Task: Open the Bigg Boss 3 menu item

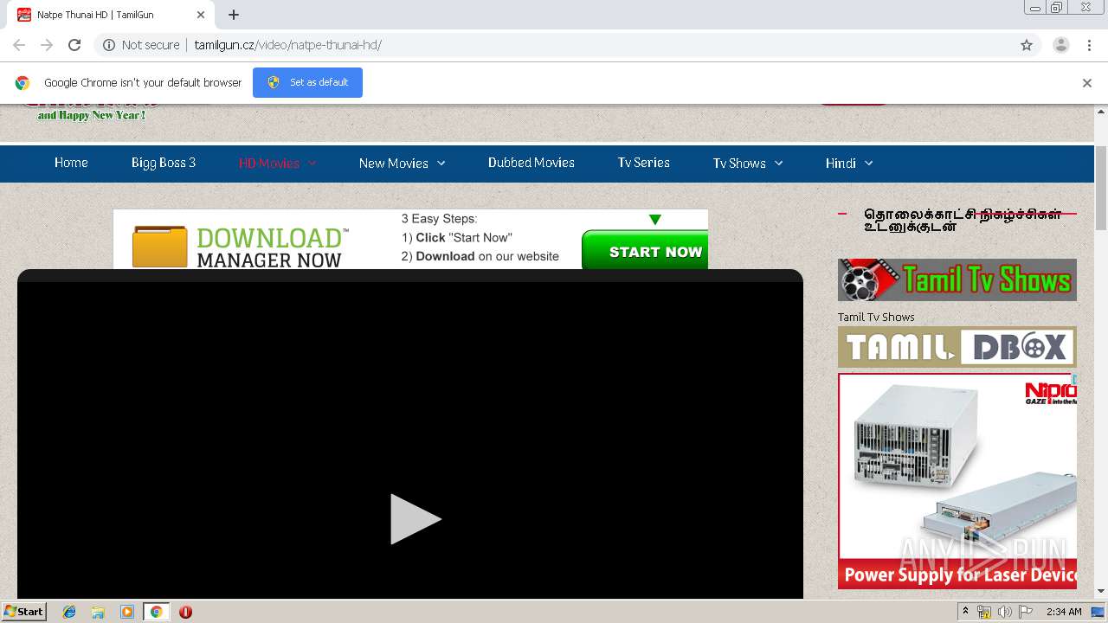Action: click(x=164, y=163)
